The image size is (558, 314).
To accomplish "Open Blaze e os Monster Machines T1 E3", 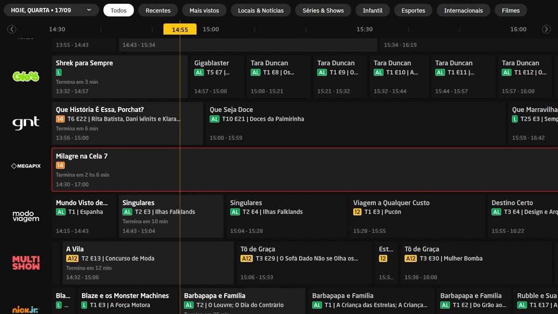I will point(128,301).
